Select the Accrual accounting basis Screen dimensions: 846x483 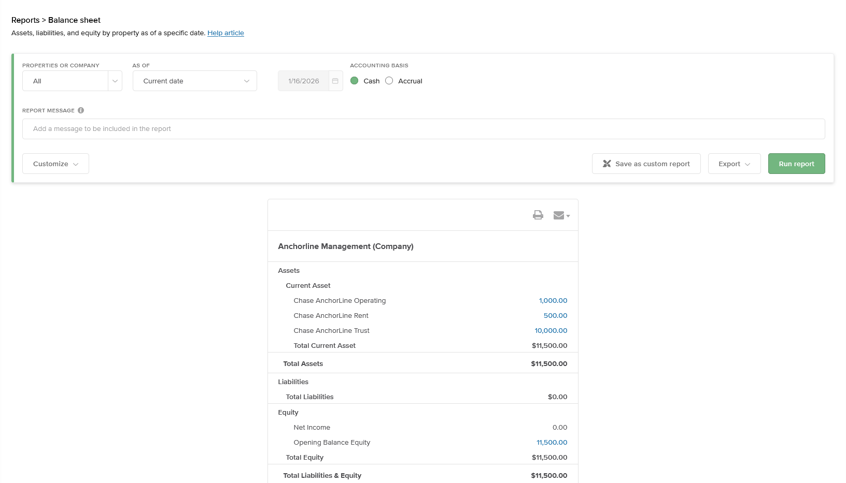tap(389, 81)
